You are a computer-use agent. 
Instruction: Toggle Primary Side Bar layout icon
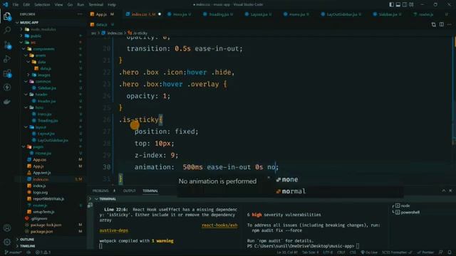391,5
